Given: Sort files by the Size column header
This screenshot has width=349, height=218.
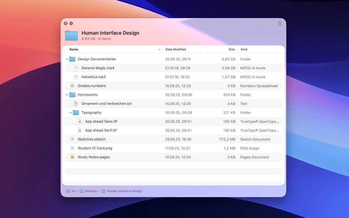Looking at the screenshot, I should (232, 49).
